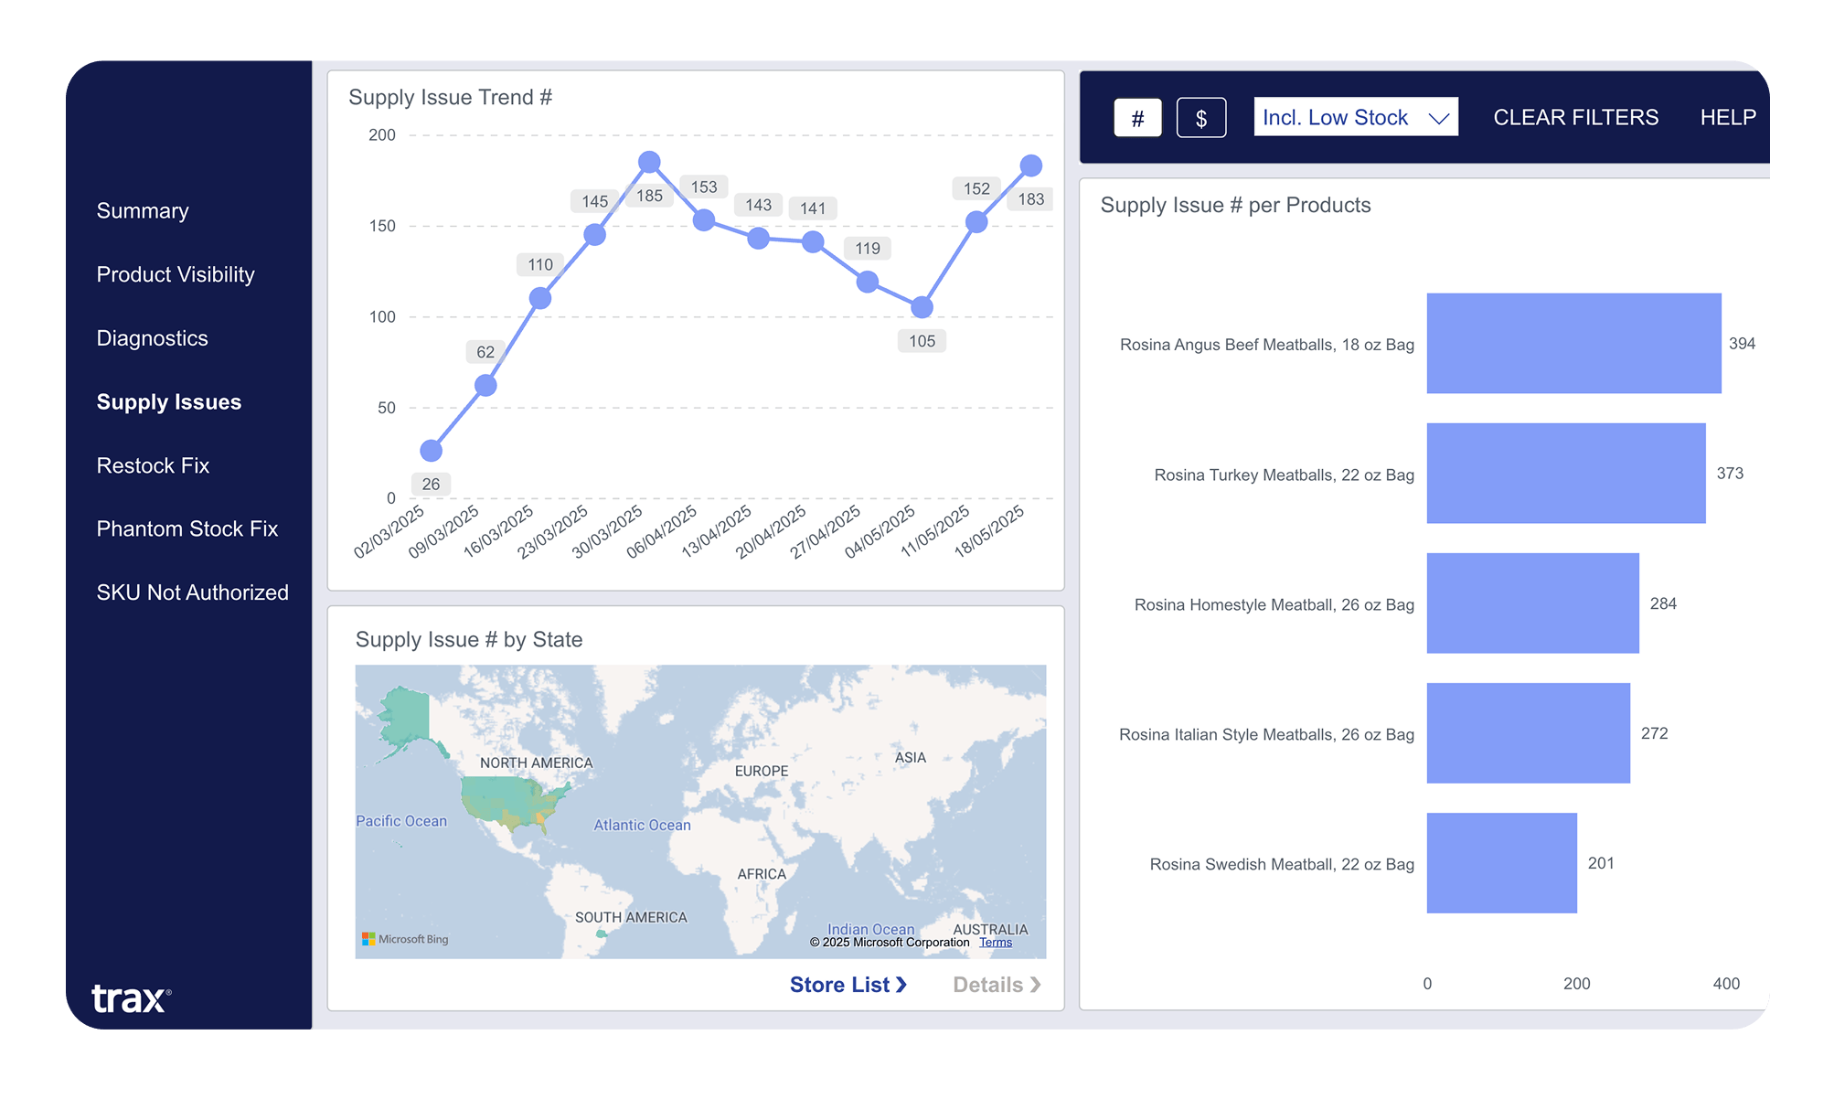
Task: Click the Store List chevron arrow
Action: click(x=901, y=985)
